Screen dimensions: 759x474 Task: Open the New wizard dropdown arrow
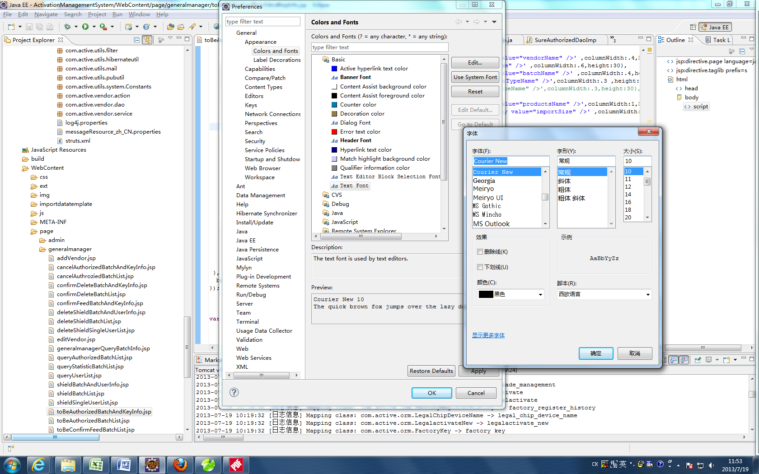[20, 27]
